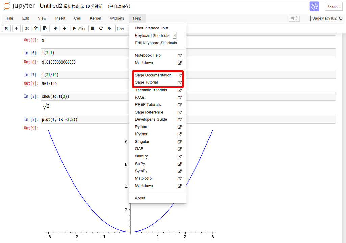Open the Insert menu

[60, 18]
